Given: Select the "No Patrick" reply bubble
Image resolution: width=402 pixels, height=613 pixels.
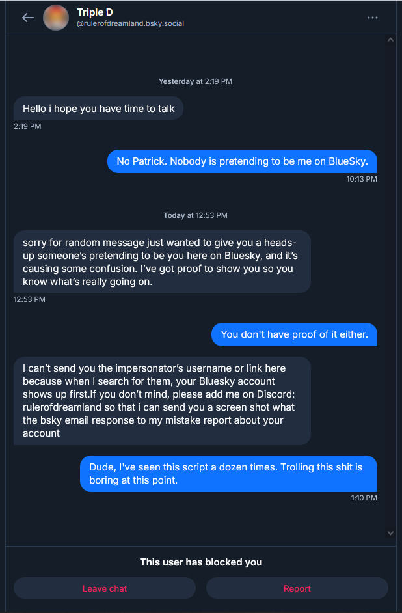Looking at the screenshot, I should (242, 161).
